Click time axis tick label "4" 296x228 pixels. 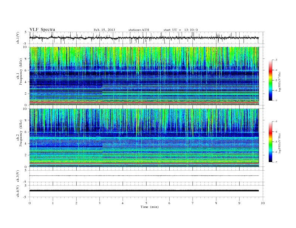(x=123, y=203)
